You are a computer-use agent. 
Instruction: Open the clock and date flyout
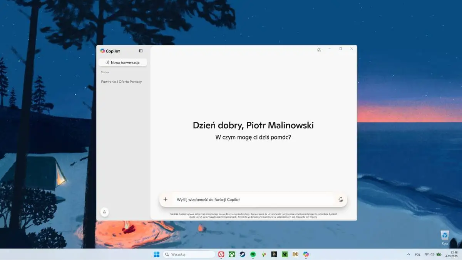pyautogui.click(x=451, y=254)
